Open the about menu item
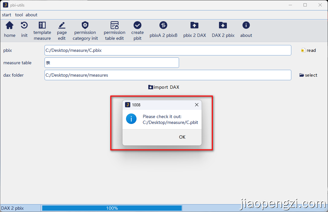 click(x=31, y=15)
